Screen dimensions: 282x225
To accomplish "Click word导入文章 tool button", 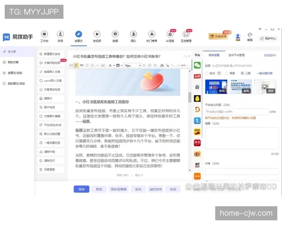I will coord(51,81).
